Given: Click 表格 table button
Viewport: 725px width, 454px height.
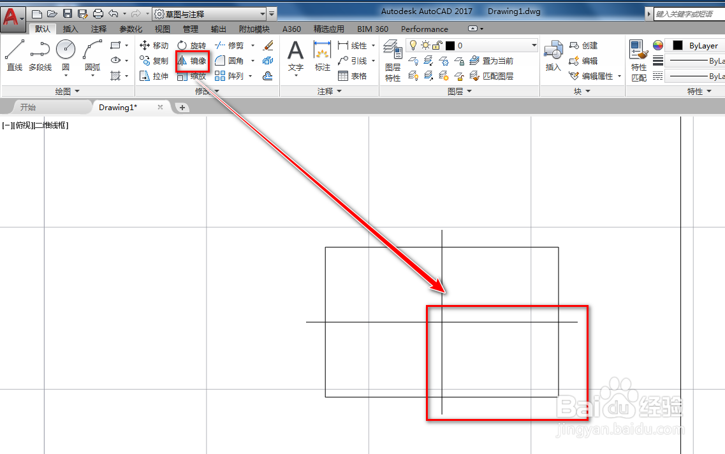Looking at the screenshot, I should pos(353,76).
